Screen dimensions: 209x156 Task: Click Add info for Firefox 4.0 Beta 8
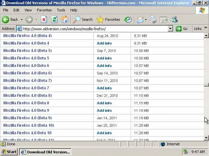pos(104,103)
